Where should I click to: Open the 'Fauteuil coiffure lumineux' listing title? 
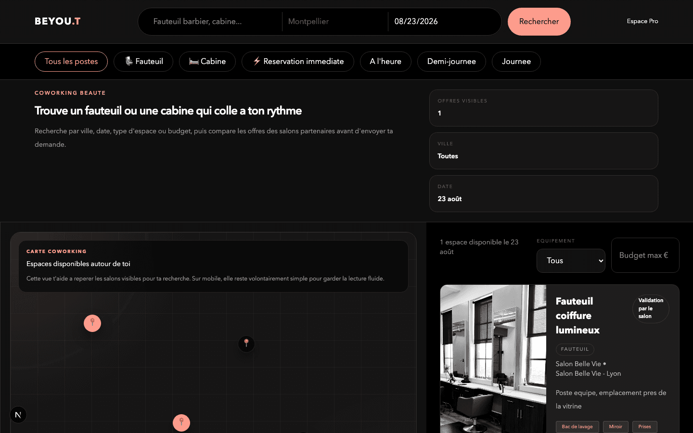click(x=577, y=316)
